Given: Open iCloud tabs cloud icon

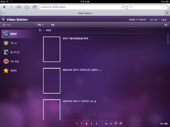Looking at the screenshot, I should tap(27, 7).
